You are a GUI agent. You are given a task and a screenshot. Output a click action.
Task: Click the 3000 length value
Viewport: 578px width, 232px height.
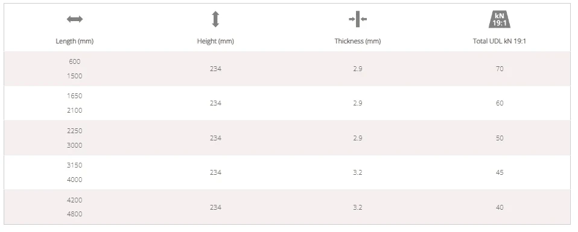click(x=74, y=145)
